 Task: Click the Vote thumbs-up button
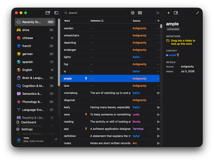click(x=19, y=139)
